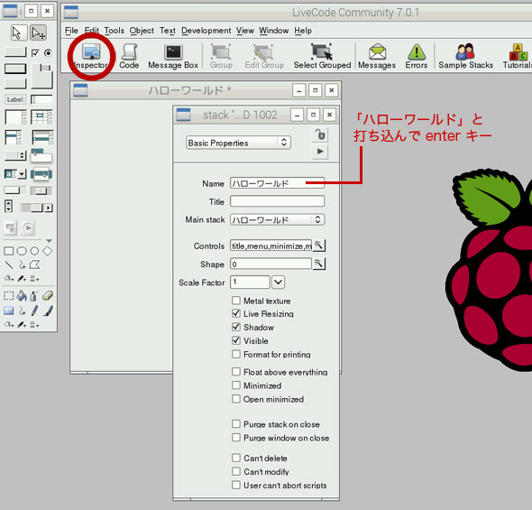This screenshot has height=510, width=532.
Task: Check User can't abort scripts
Action: coord(236,486)
